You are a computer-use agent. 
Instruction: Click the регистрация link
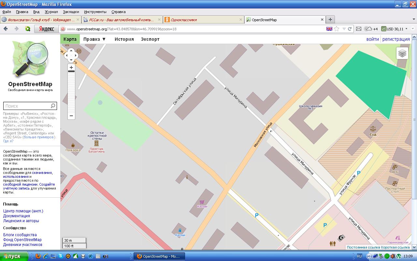(x=396, y=39)
